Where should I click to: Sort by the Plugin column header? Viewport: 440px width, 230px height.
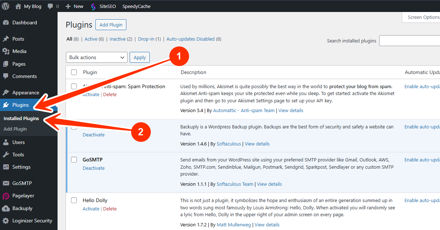(90, 72)
